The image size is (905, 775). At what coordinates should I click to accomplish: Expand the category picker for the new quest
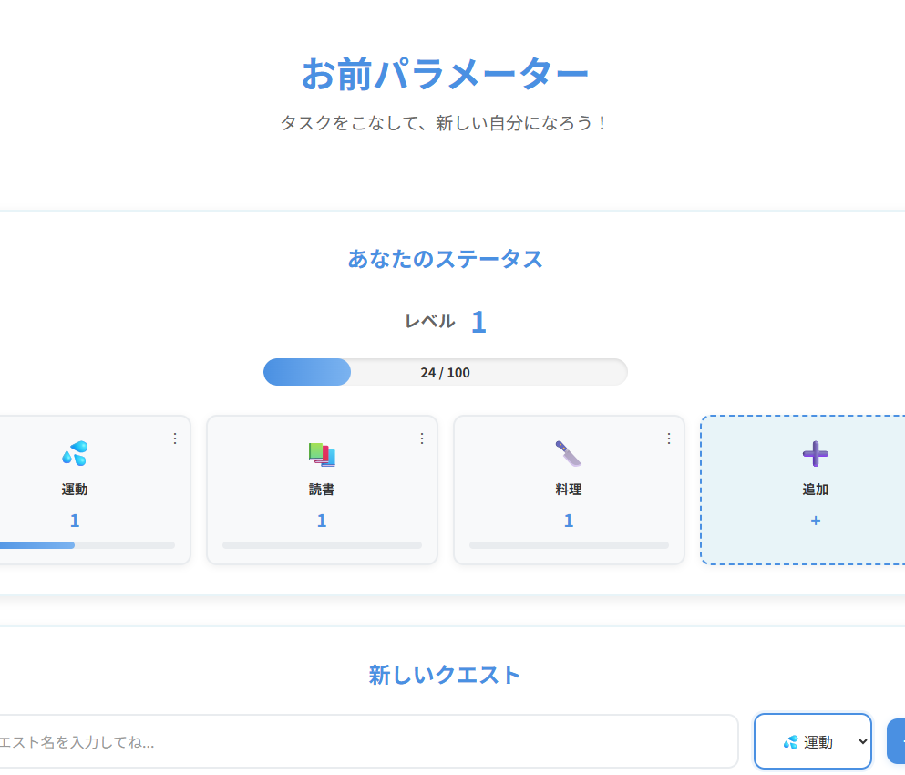coord(812,741)
